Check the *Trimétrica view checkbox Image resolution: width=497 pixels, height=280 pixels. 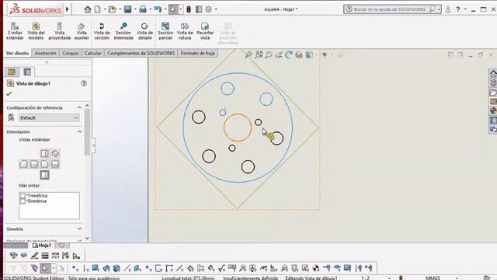[x=23, y=195]
